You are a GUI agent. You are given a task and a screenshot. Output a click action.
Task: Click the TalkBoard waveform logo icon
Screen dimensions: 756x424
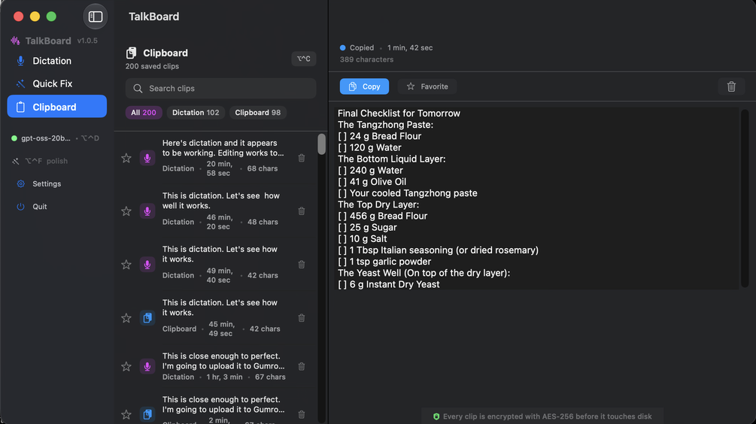[16, 41]
